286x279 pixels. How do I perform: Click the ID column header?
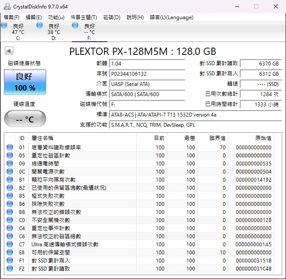coord(22,138)
